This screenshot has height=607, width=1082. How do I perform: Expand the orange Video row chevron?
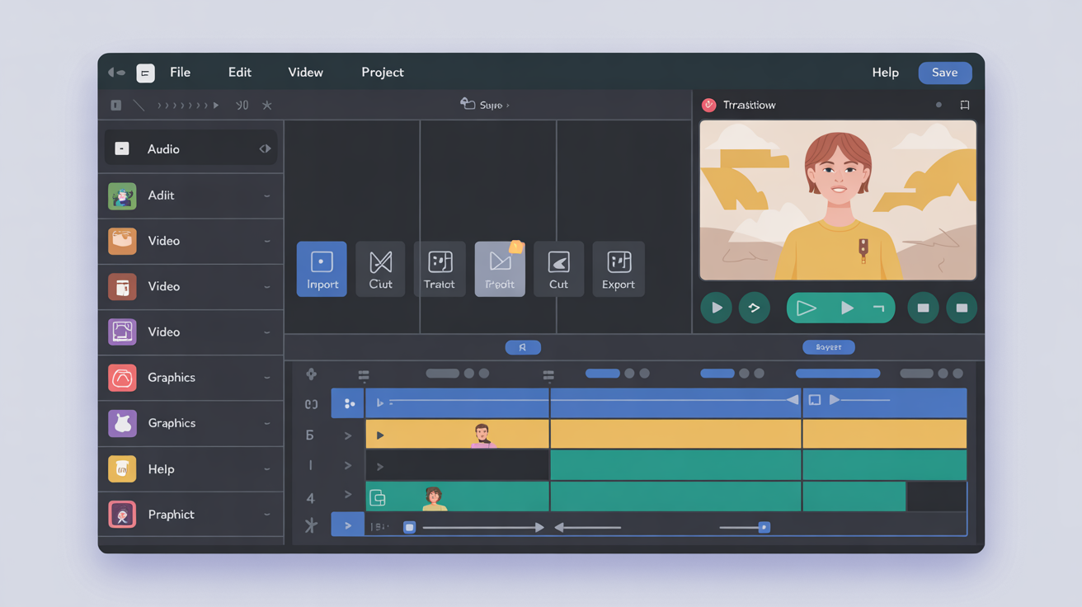tap(267, 242)
